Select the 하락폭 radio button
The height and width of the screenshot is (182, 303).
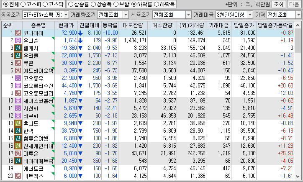click(x=157, y=4)
